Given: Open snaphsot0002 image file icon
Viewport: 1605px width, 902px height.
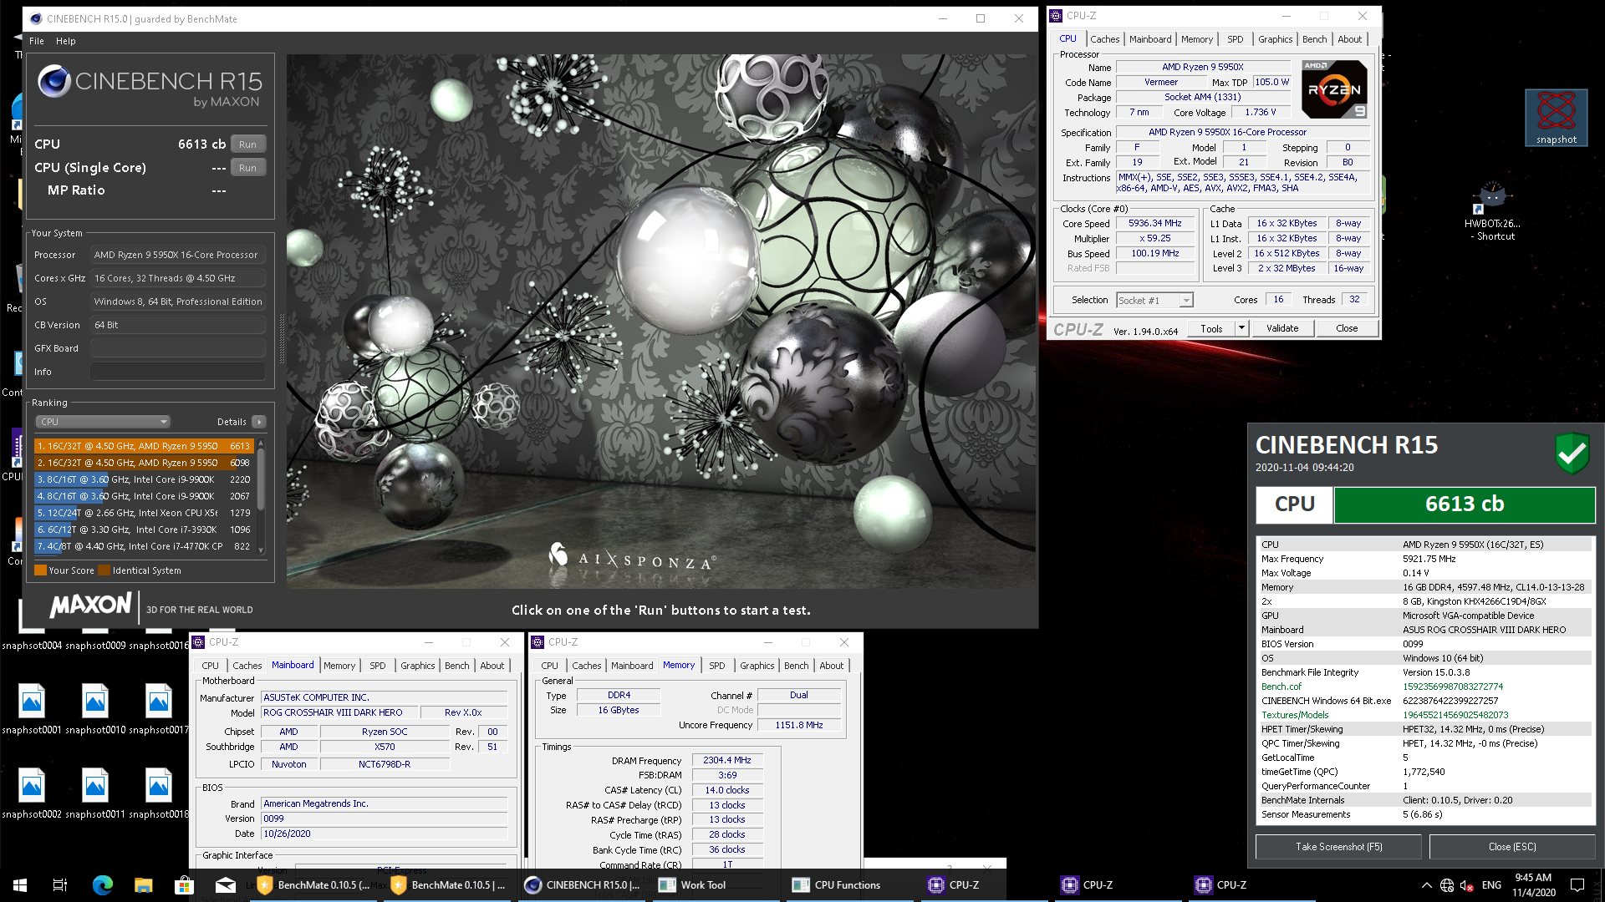Looking at the screenshot, I should pyautogui.click(x=32, y=793).
